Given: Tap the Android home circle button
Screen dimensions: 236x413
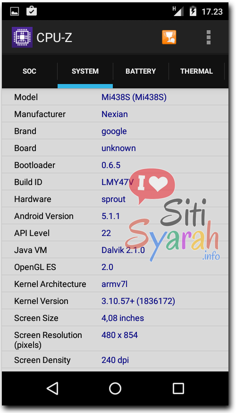Looking at the screenshot, I should click(115, 388).
